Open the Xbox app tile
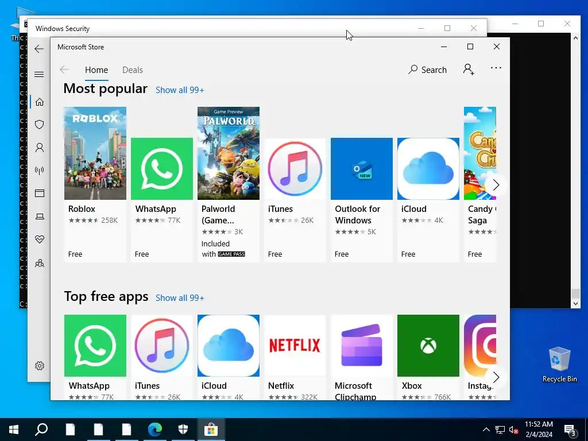The image size is (588, 441). pyautogui.click(x=428, y=357)
